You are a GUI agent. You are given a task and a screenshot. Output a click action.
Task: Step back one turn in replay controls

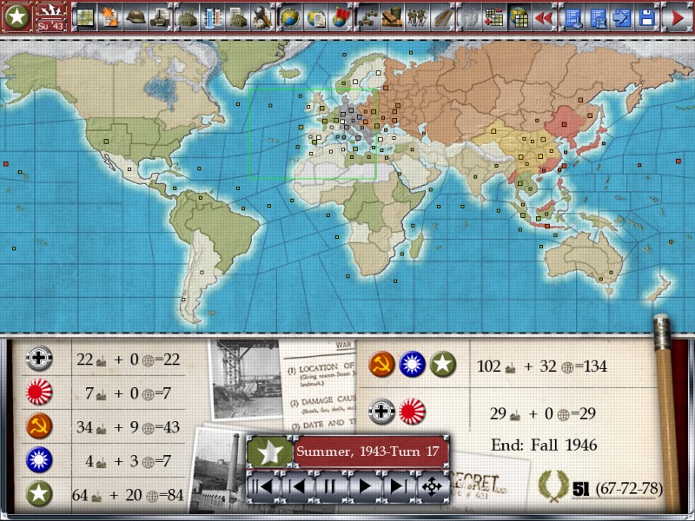point(297,486)
